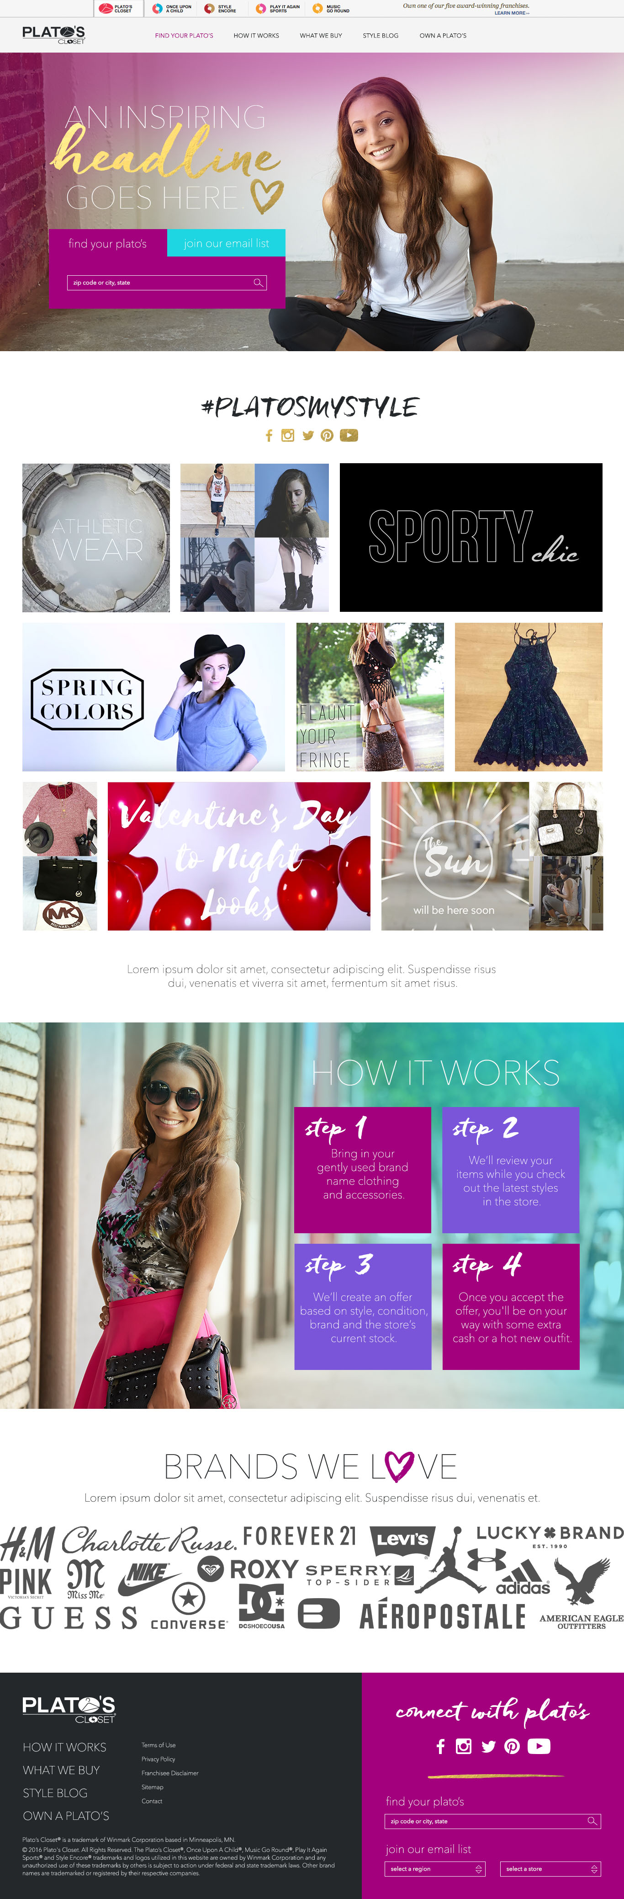The width and height of the screenshot is (624, 1899).
Task: Click the YouTube icon under #PLATOSMYSTYLE
Action: coord(349,436)
